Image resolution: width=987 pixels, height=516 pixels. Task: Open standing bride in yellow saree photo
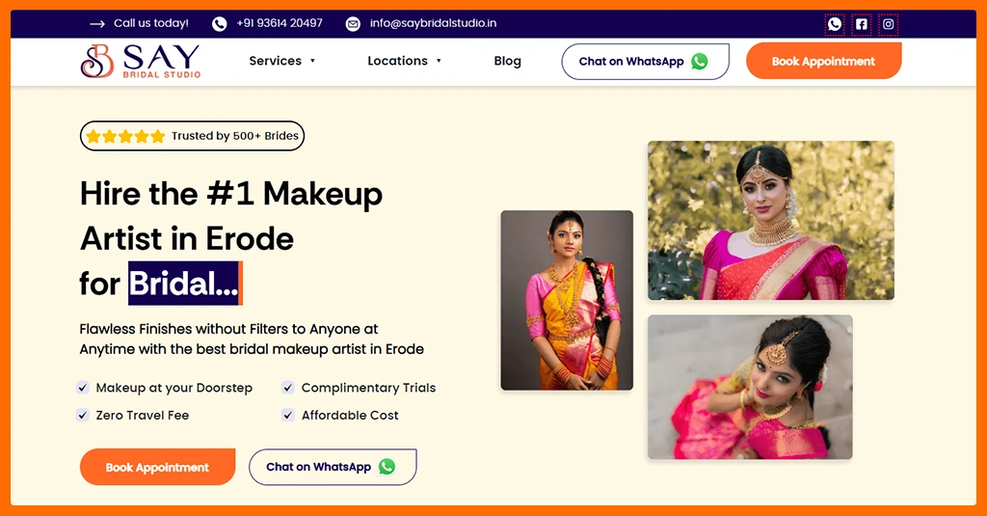[567, 301]
